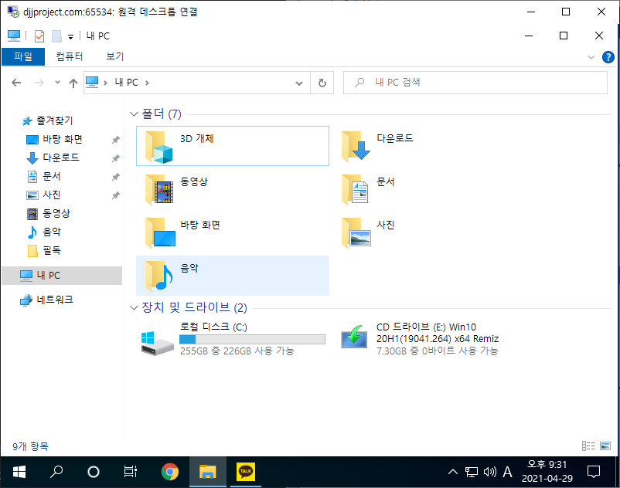
Task: Select the 음악 folder in main pane
Action: [233, 276]
